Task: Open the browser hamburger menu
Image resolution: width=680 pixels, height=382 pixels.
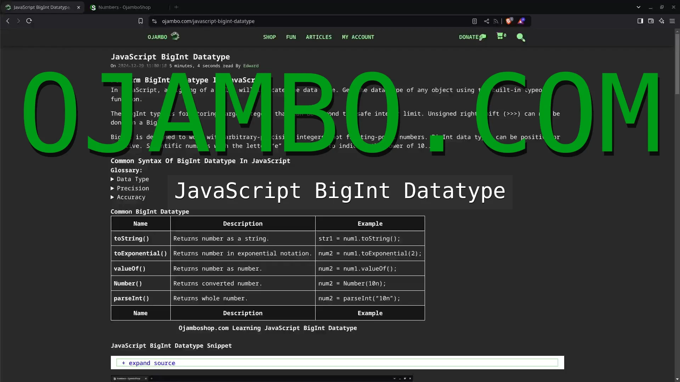Action: point(672,21)
